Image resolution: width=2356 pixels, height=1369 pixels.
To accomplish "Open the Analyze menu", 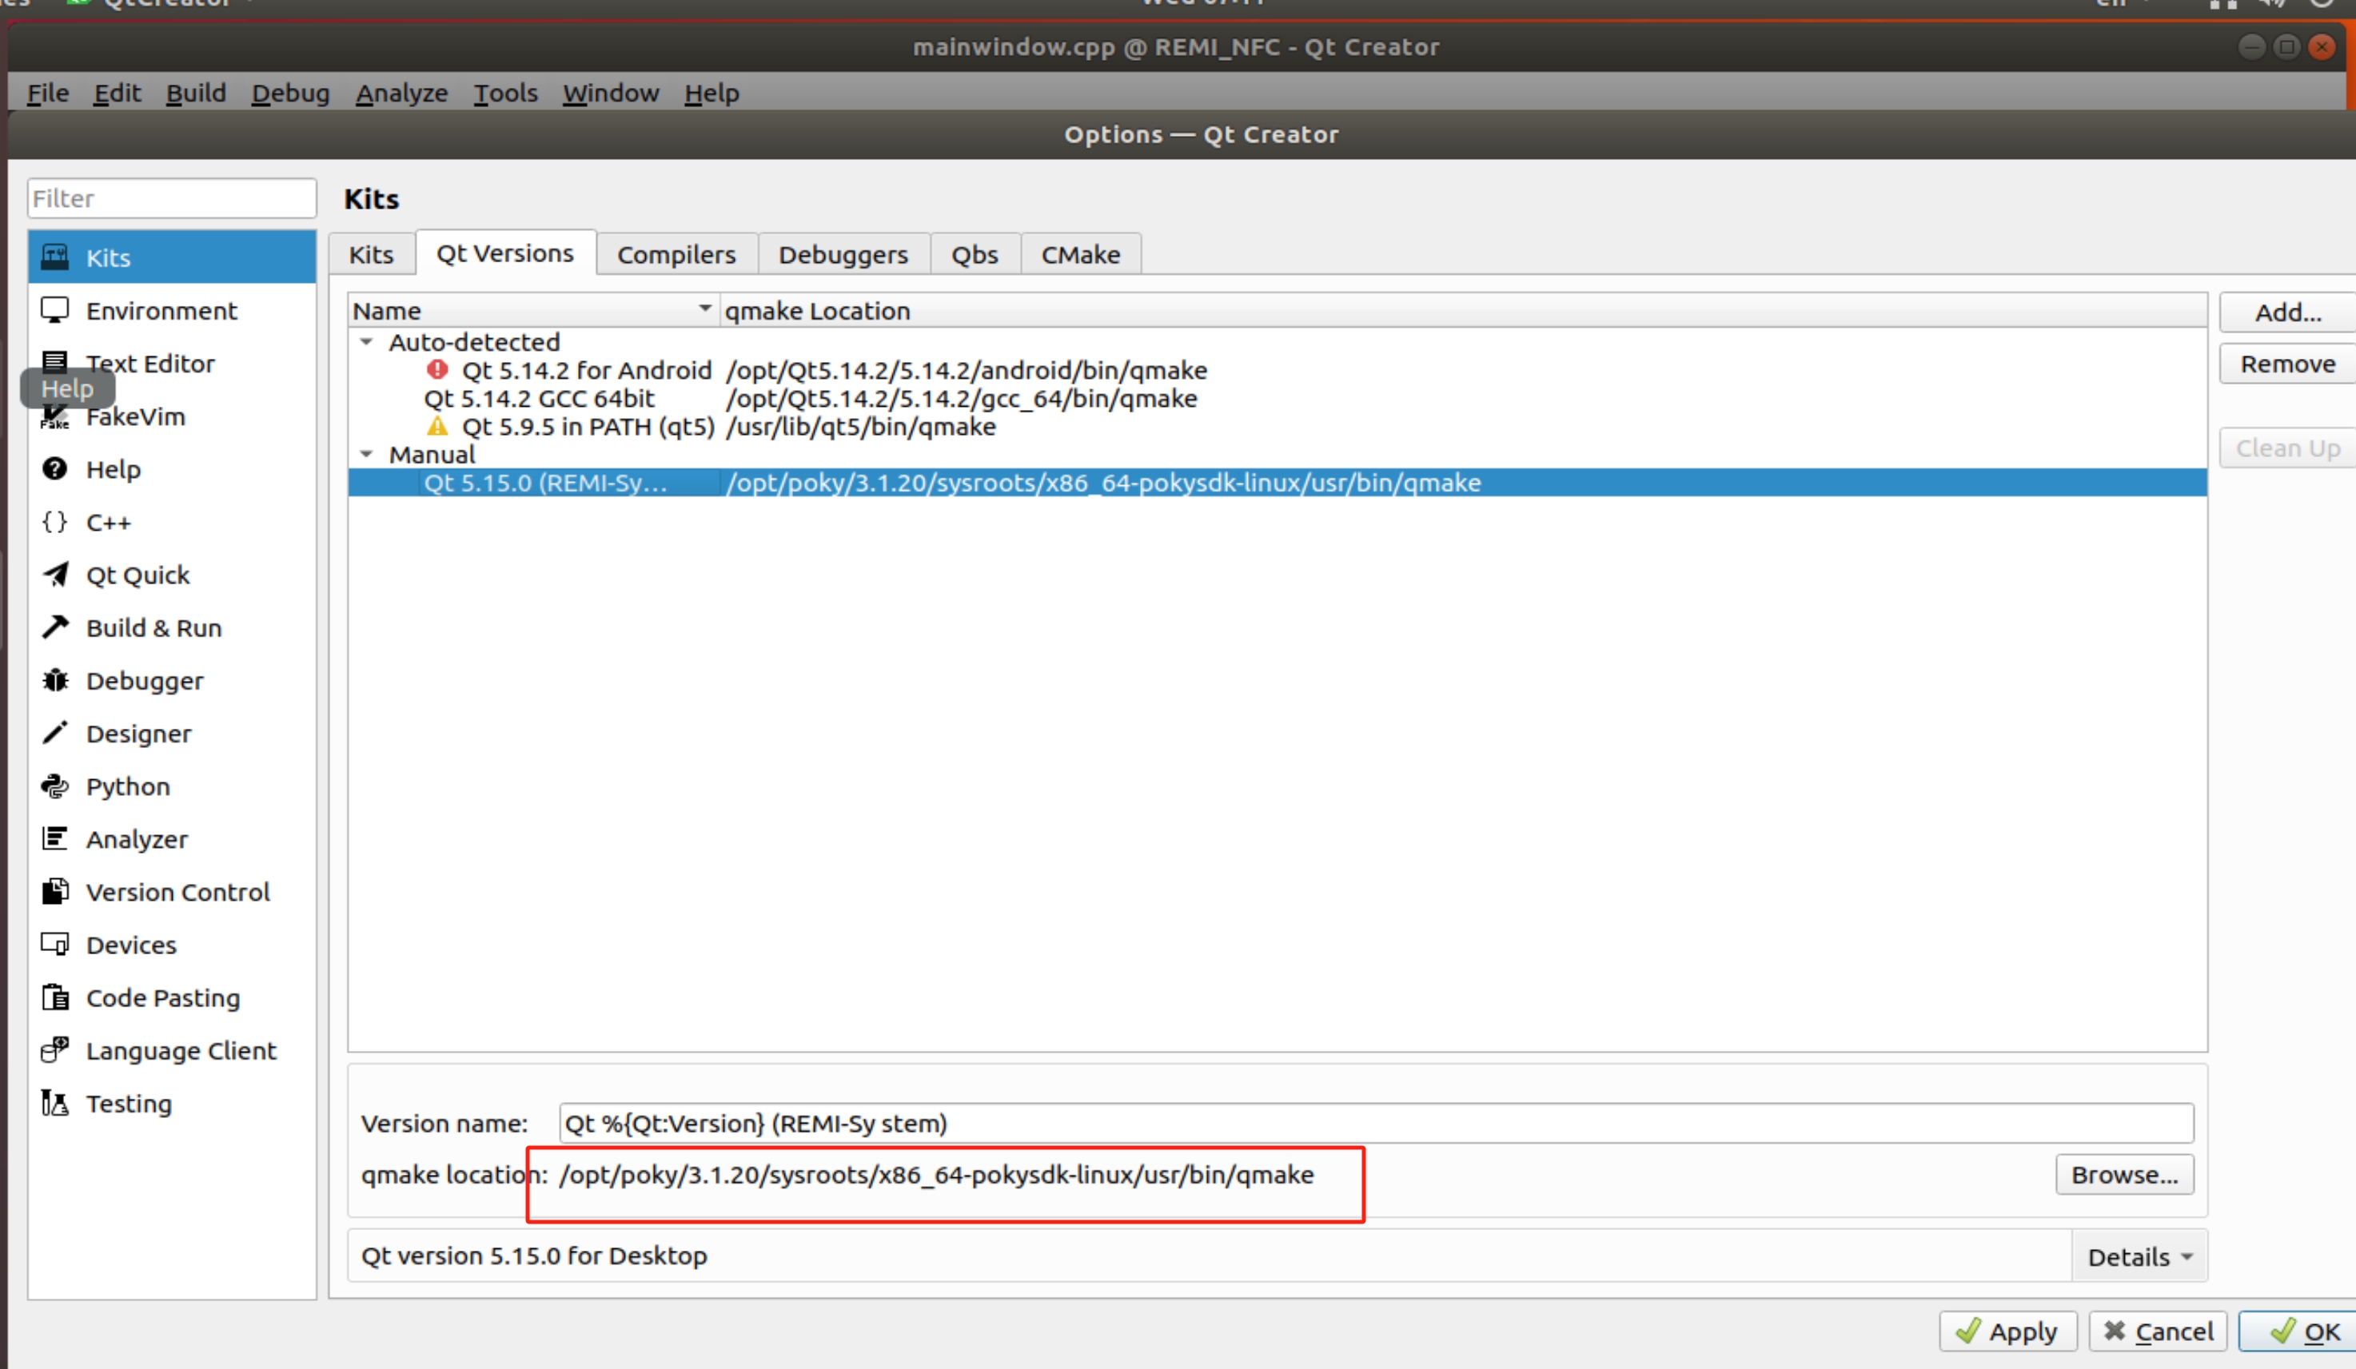I will click(401, 93).
